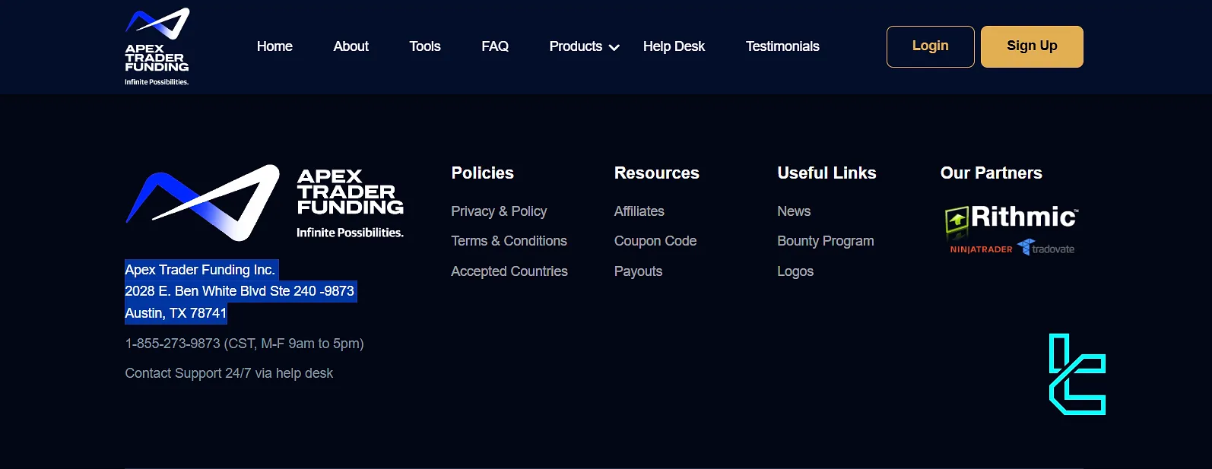Click the gold Sign Up button

pos(1031,46)
